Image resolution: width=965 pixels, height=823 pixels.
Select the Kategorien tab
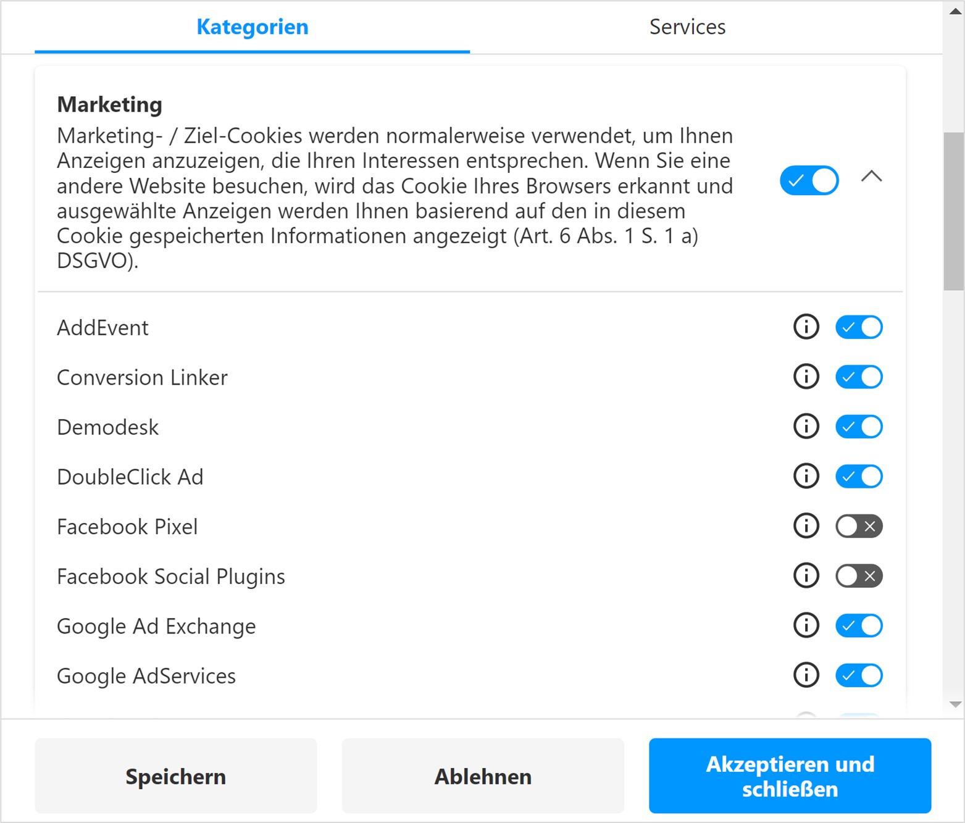pyautogui.click(x=252, y=27)
